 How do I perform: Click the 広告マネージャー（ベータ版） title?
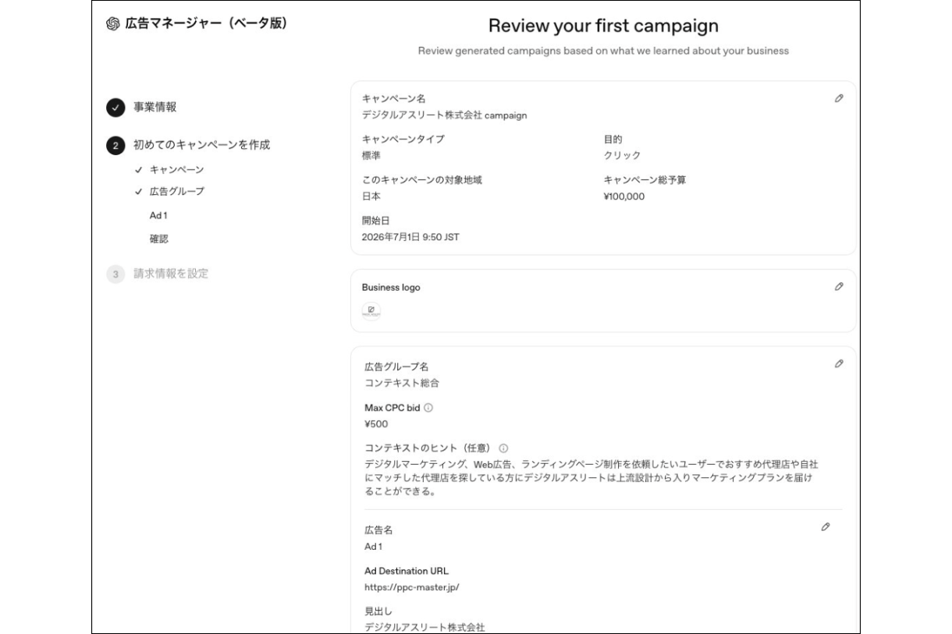pos(207,24)
